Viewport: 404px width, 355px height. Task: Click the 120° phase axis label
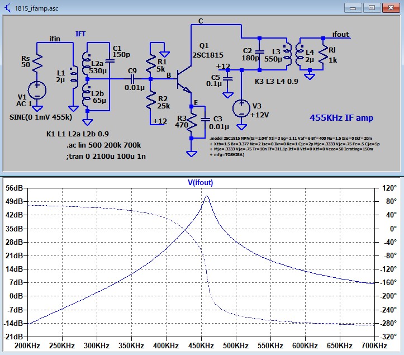pos(389,188)
